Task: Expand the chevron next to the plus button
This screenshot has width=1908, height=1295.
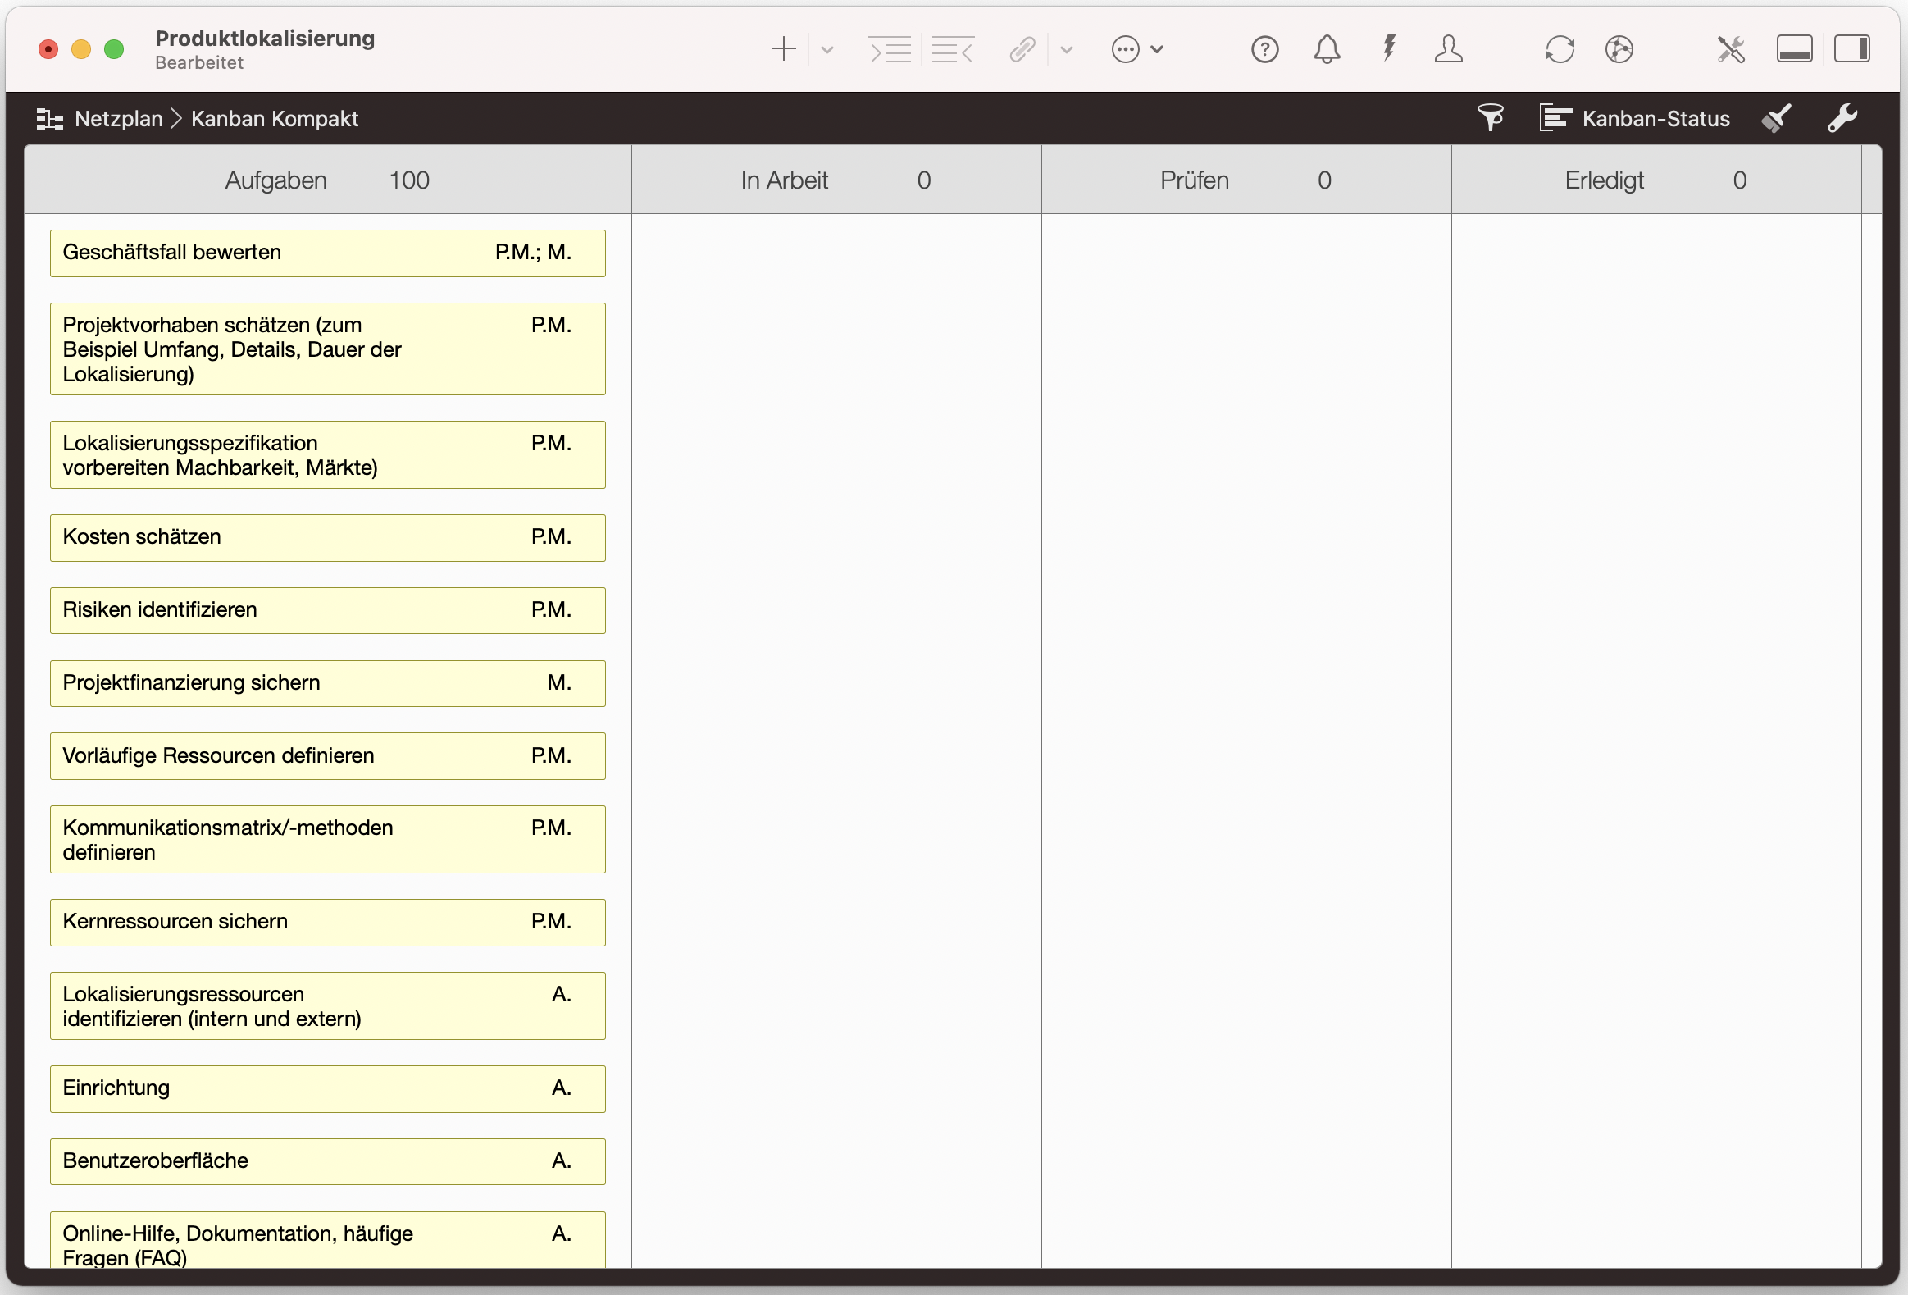Action: [826, 50]
